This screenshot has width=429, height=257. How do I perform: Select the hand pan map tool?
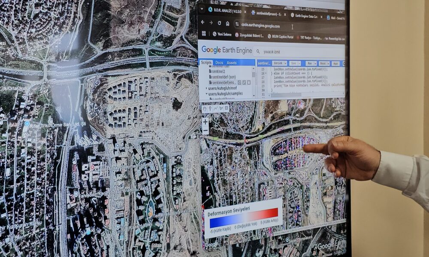click(204, 108)
